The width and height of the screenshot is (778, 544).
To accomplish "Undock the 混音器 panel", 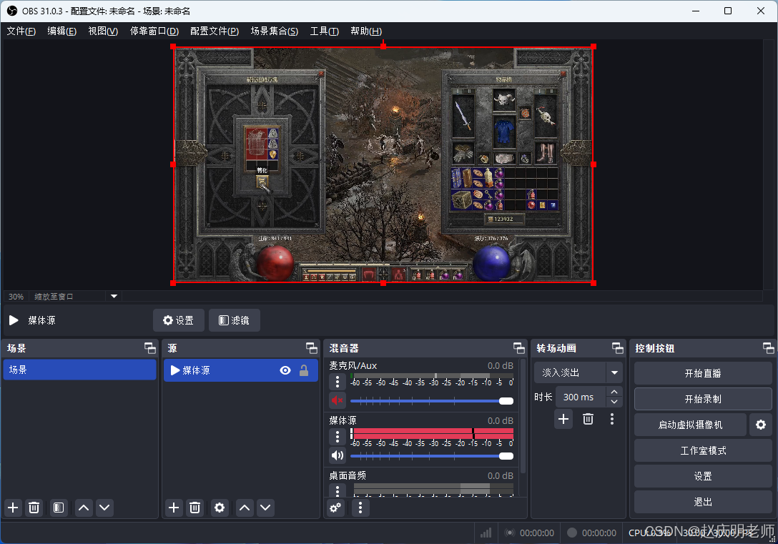I will (519, 348).
